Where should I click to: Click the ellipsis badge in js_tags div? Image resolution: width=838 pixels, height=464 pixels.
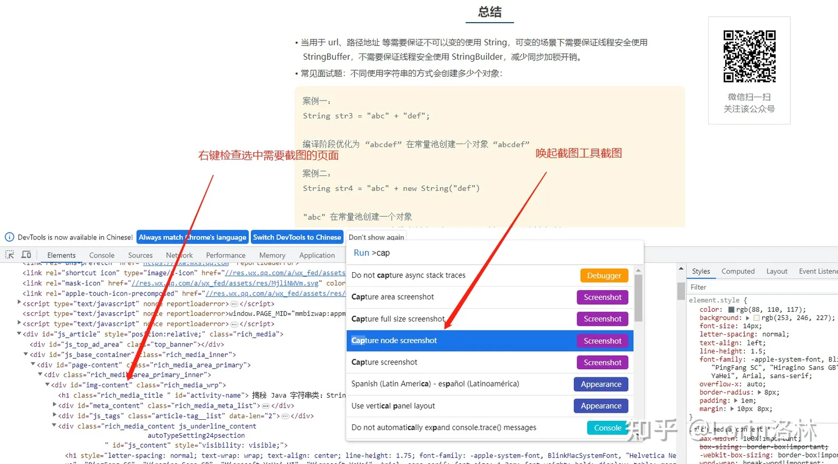(x=285, y=416)
